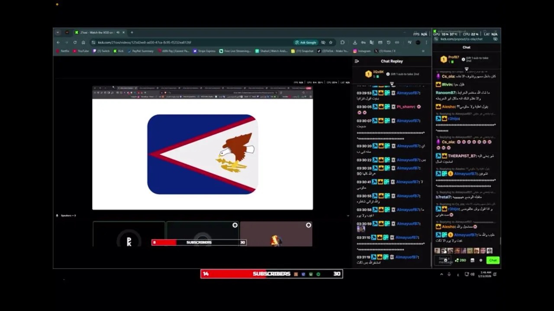
Task: Open a new browser tab
Action: [132, 32]
